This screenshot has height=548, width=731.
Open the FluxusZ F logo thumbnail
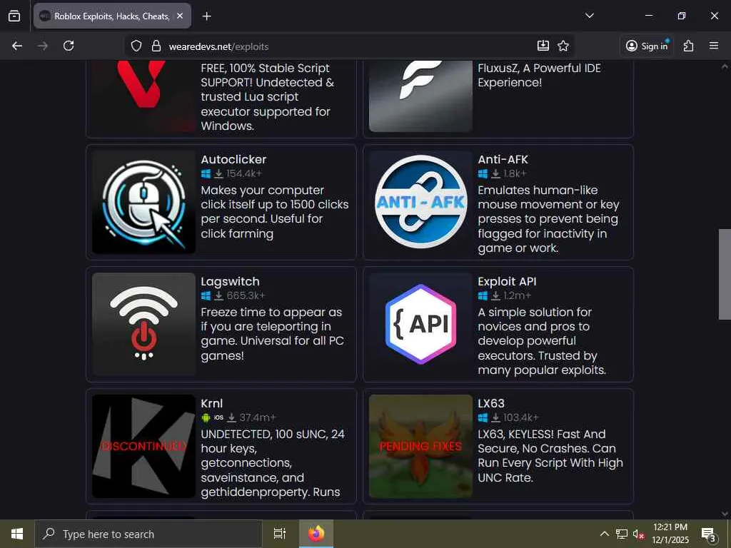[x=420, y=96]
